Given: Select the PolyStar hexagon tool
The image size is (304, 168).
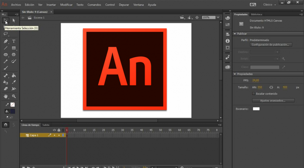Looking at the screenshot, I should pyautogui.click(x=14, y=55).
